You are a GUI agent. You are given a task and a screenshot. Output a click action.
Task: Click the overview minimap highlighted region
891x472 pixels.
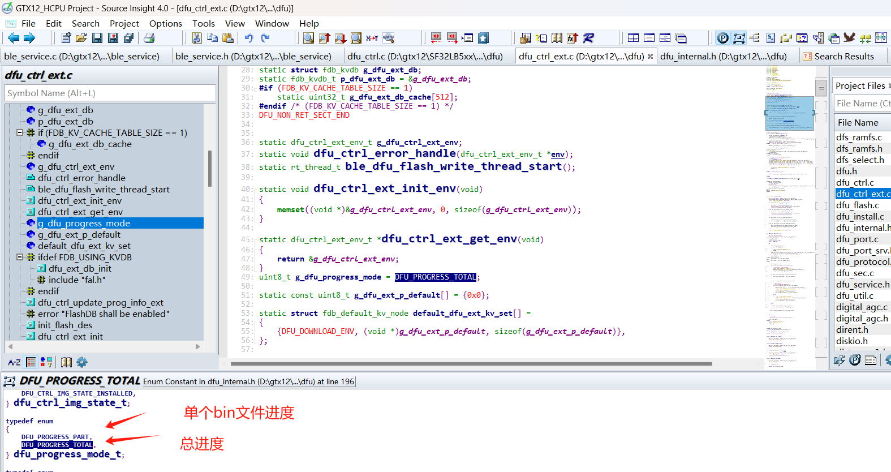click(x=790, y=113)
